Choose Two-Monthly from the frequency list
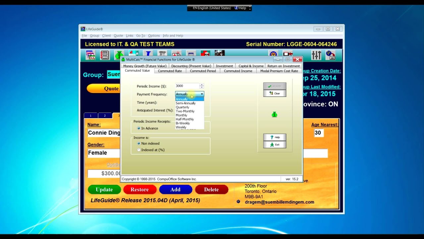Screen dimensions: 424x239 [x=189, y=111]
